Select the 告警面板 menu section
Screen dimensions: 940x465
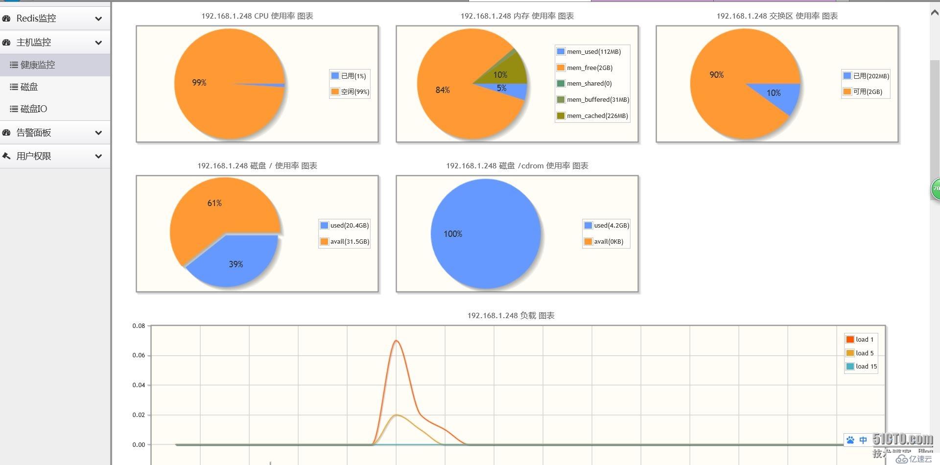[x=55, y=133]
